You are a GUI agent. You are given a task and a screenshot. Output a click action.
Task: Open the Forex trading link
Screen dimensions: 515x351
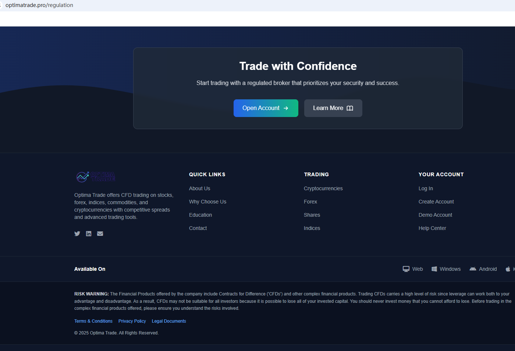coord(310,202)
